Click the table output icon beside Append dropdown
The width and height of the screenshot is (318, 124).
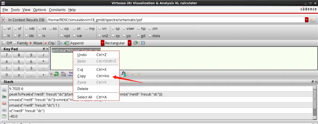(x=66, y=43)
